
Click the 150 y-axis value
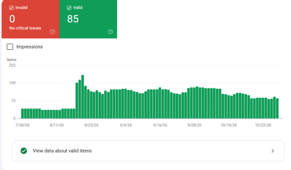point(12,83)
